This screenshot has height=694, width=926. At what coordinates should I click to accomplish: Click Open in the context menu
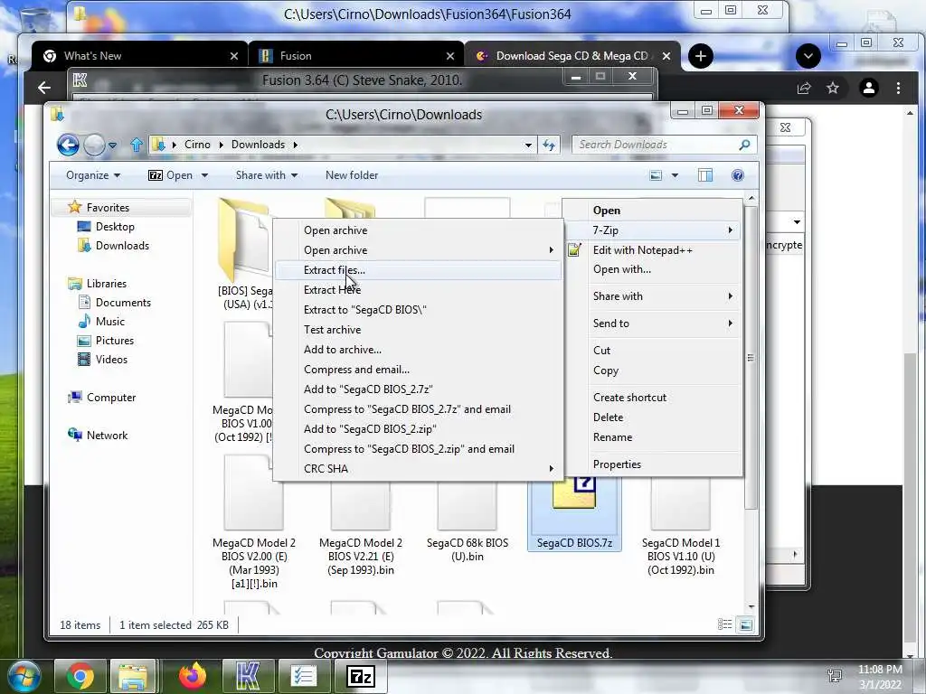(653, 211)
